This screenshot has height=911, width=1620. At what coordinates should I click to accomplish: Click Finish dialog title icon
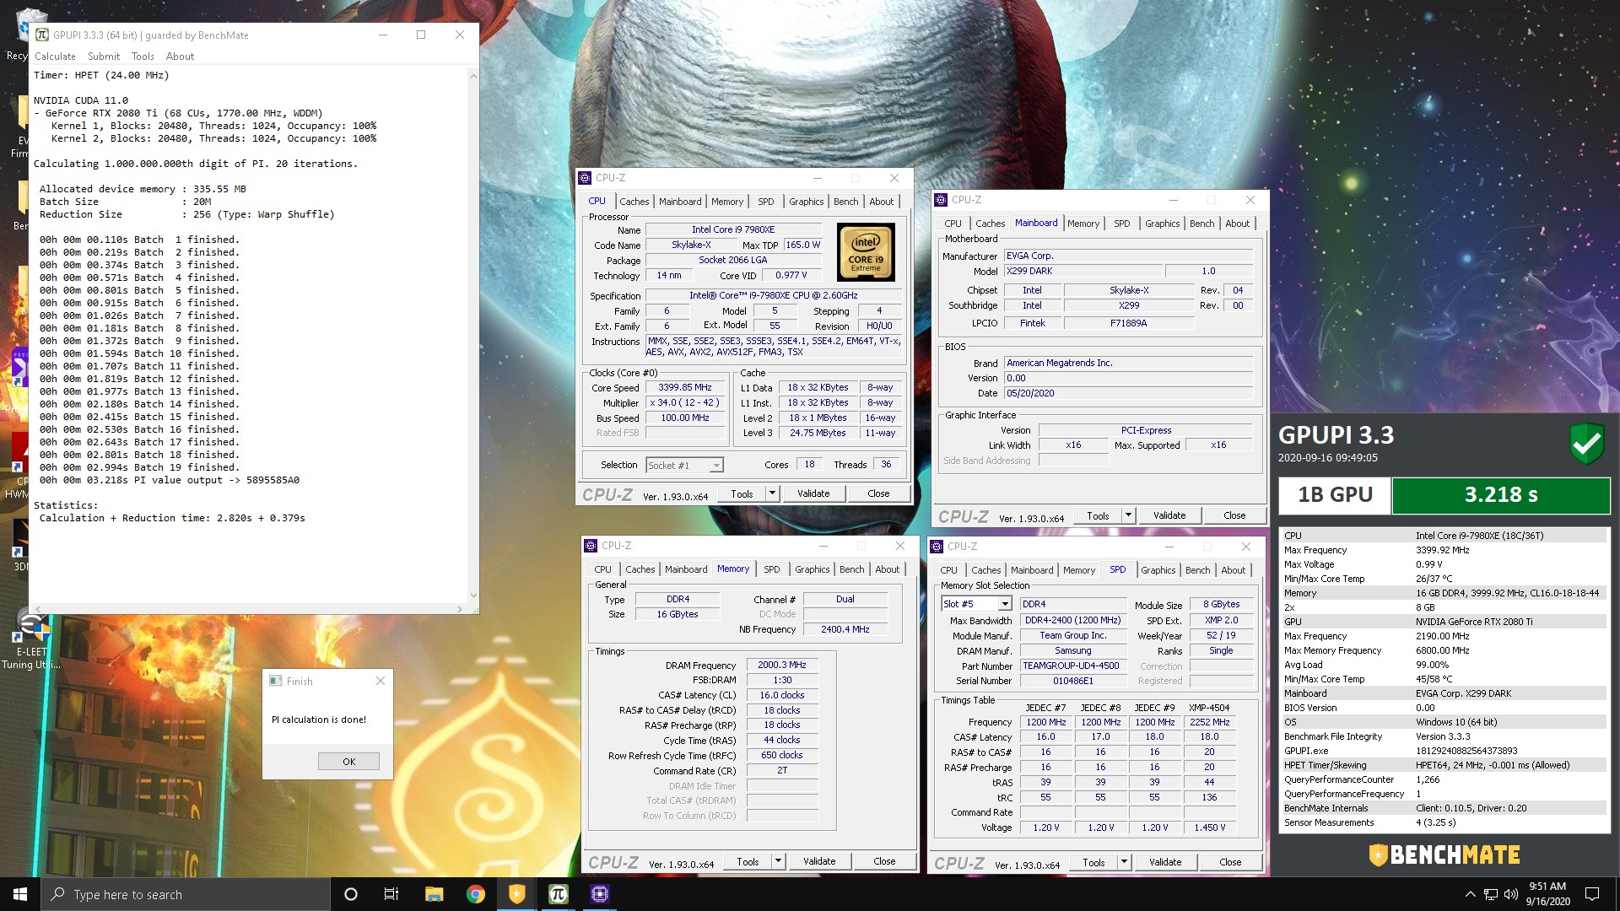(275, 681)
